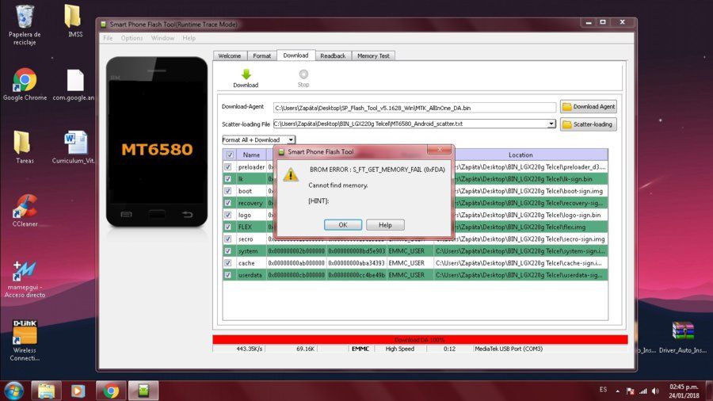Switch to the Welcome tab

coord(230,56)
